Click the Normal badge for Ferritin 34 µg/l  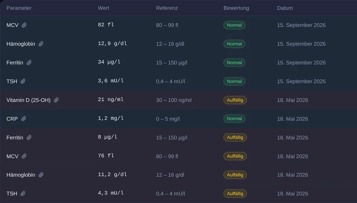(x=234, y=63)
